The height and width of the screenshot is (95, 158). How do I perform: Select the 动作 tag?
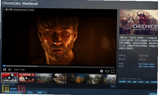pyautogui.click(x=129, y=82)
